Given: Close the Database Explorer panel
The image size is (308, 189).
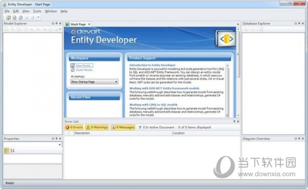Looking at the screenshot, I should [303, 24].
